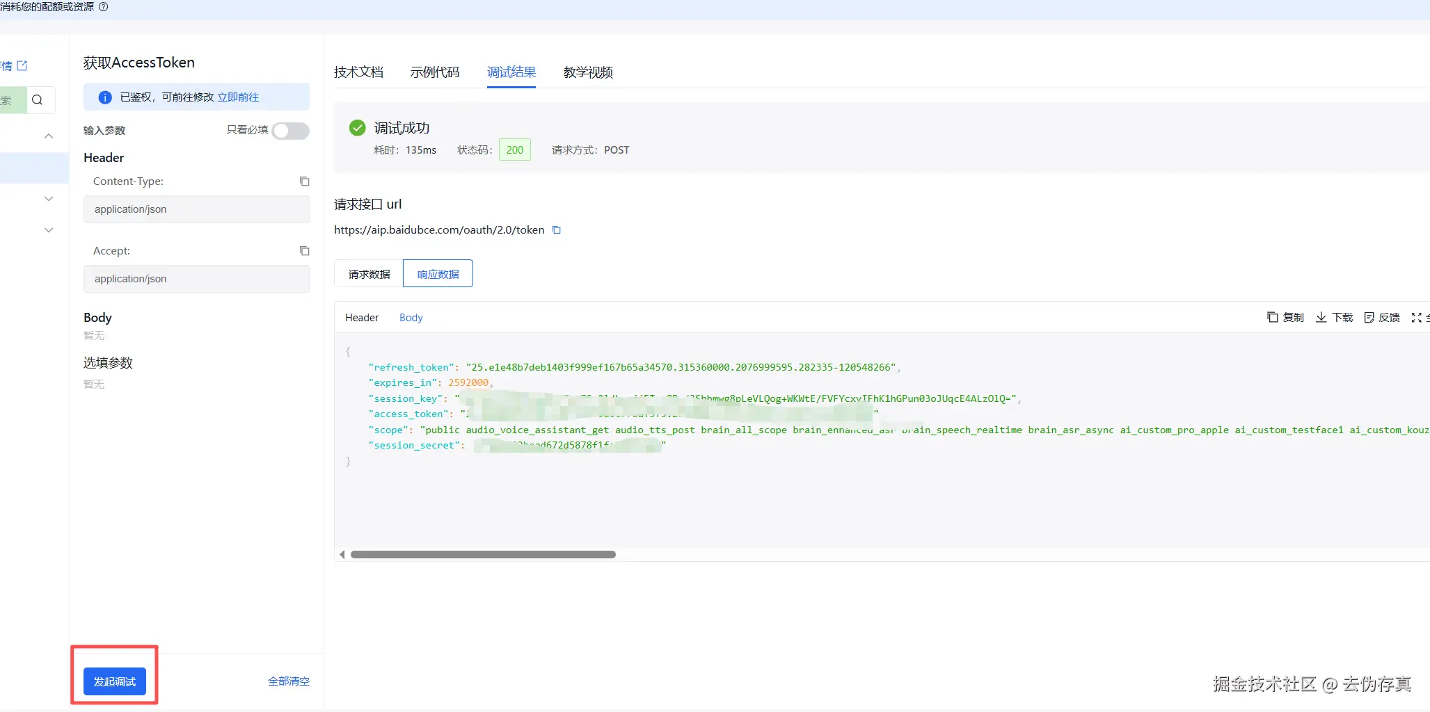Go to the 教学视频 tab
Image resolution: width=1430 pixels, height=712 pixels.
[588, 72]
